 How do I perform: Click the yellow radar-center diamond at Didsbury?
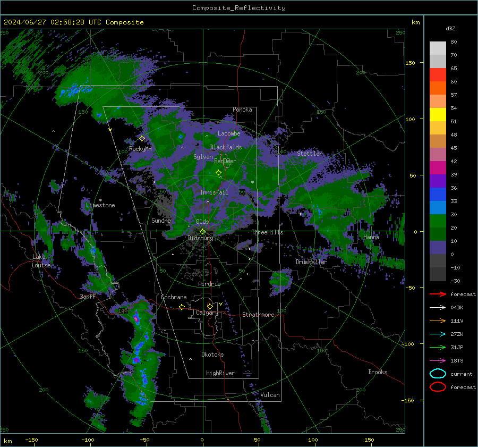point(202,232)
